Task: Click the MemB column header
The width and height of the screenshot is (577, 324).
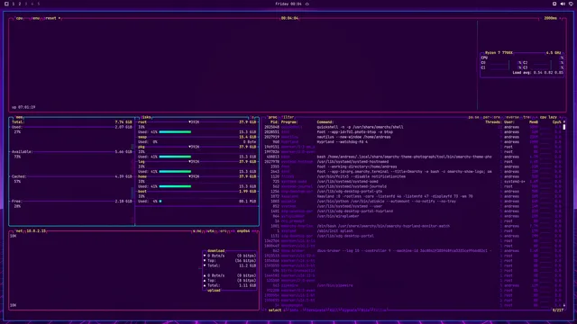Action: click(534, 122)
